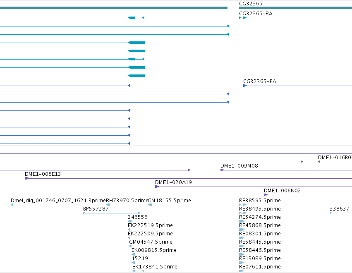This screenshot has height=273, width=352.
Task: Click the DME1-008E13 start arrow glyph
Action: (x=27, y=178)
